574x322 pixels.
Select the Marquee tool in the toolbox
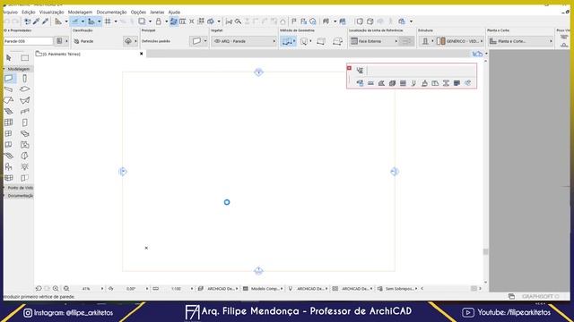pyautogui.click(x=24, y=57)
